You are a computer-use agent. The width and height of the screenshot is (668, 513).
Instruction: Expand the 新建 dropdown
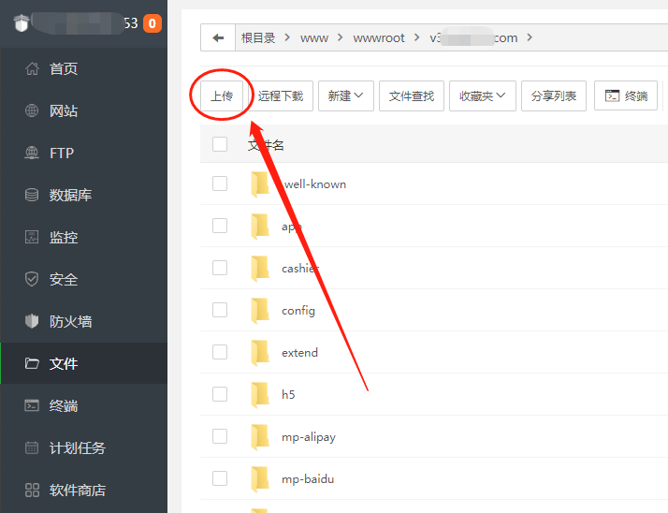[x=346, y=95]
